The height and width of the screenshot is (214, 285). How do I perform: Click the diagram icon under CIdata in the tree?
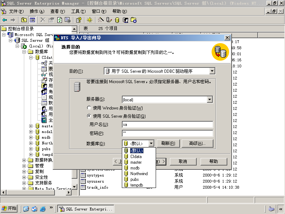point(44,63)
